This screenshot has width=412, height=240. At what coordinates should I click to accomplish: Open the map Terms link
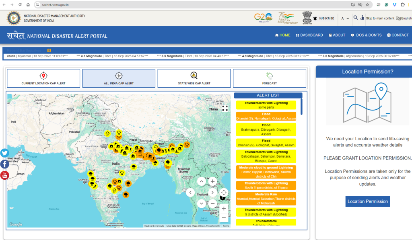point(226,226)
